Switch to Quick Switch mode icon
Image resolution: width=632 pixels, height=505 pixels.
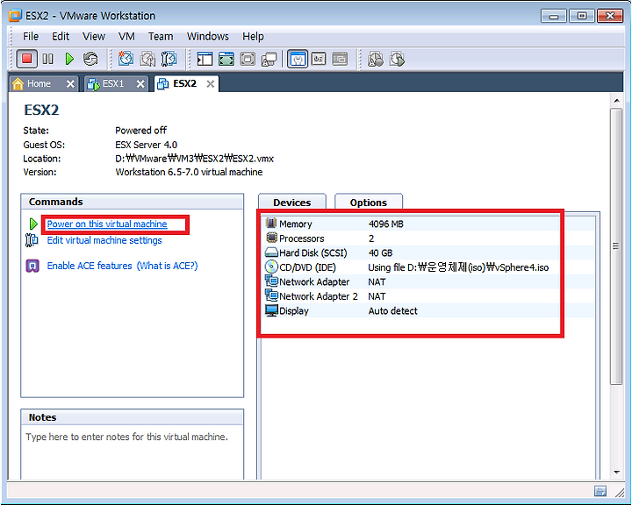[248, 59]
